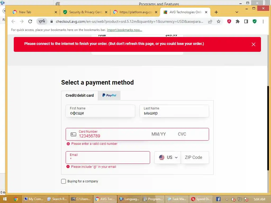Open the red shield extension icon
271x203 pixels.
click(229, 21)
